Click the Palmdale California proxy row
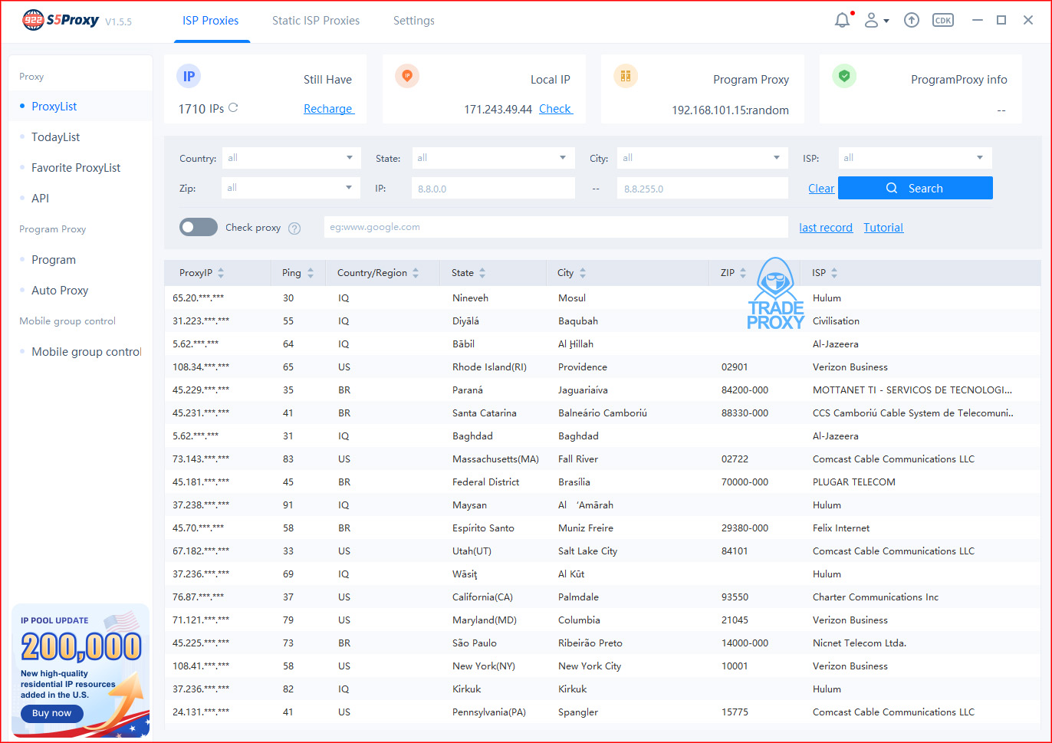 (603, 597)
